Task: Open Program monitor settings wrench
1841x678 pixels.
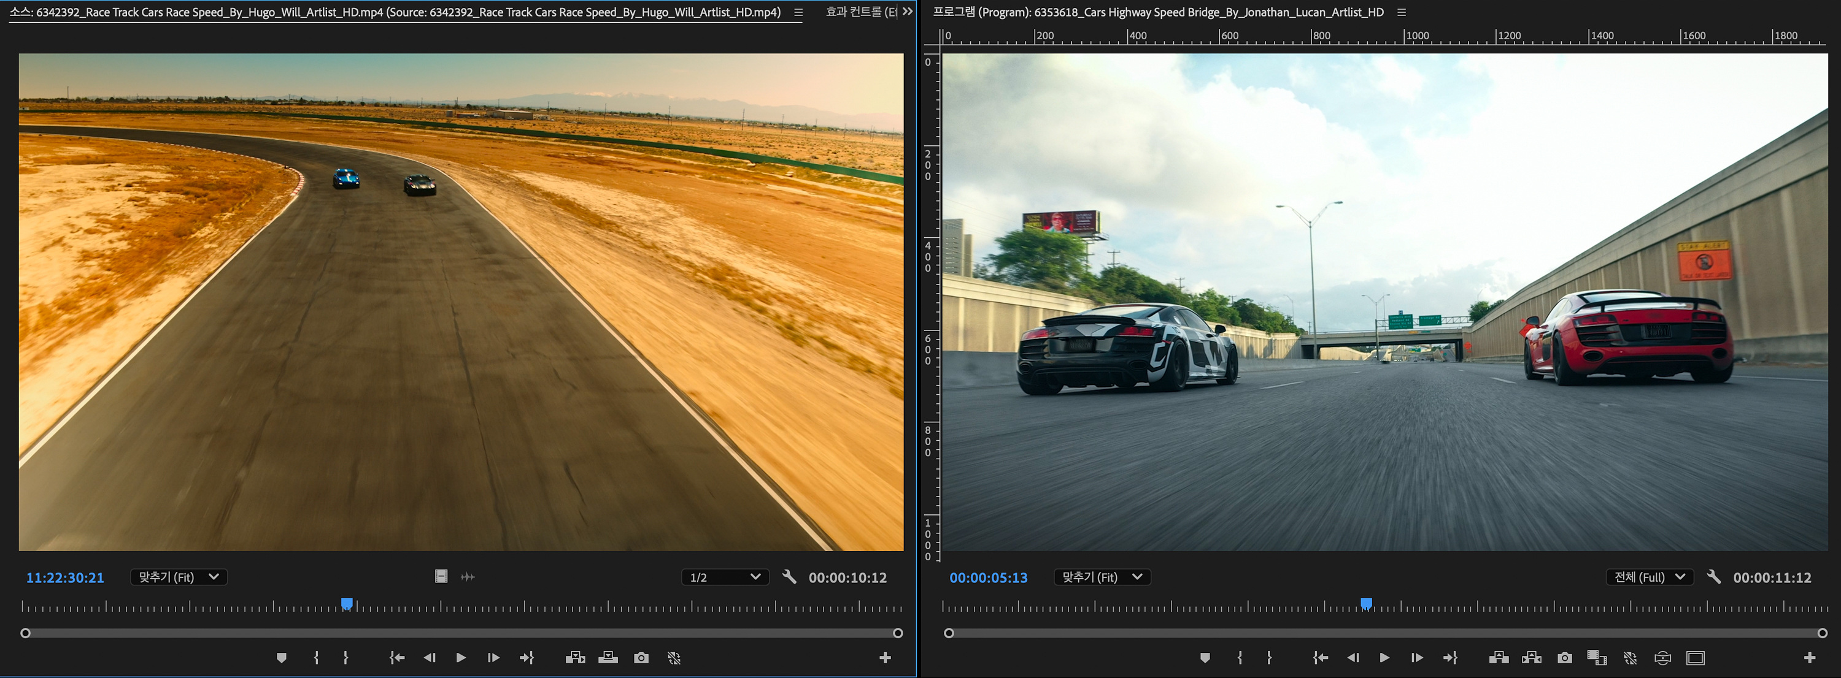Action: click(x=1714, y=577)
